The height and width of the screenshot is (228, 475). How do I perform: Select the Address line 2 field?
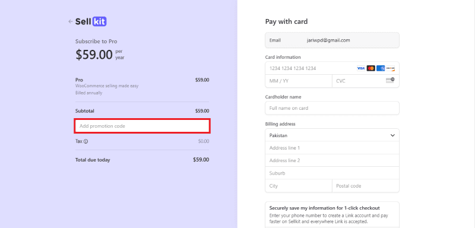332,160
